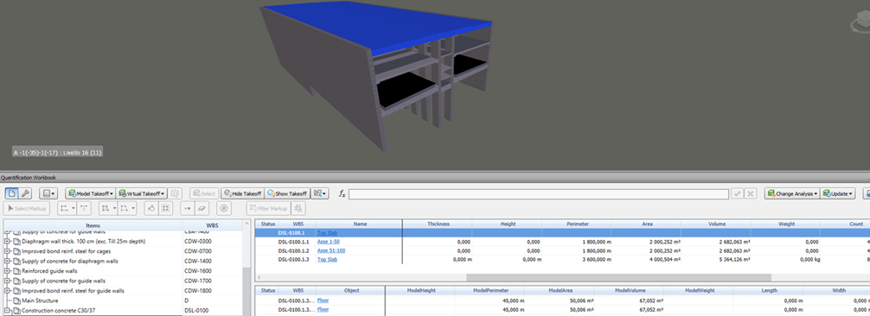
Task: Expand Diaphragm wall thick. 100 cm item
Action: point(7,242)
